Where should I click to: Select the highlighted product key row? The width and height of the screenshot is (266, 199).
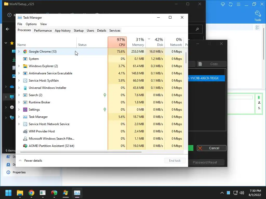point(207,78)
